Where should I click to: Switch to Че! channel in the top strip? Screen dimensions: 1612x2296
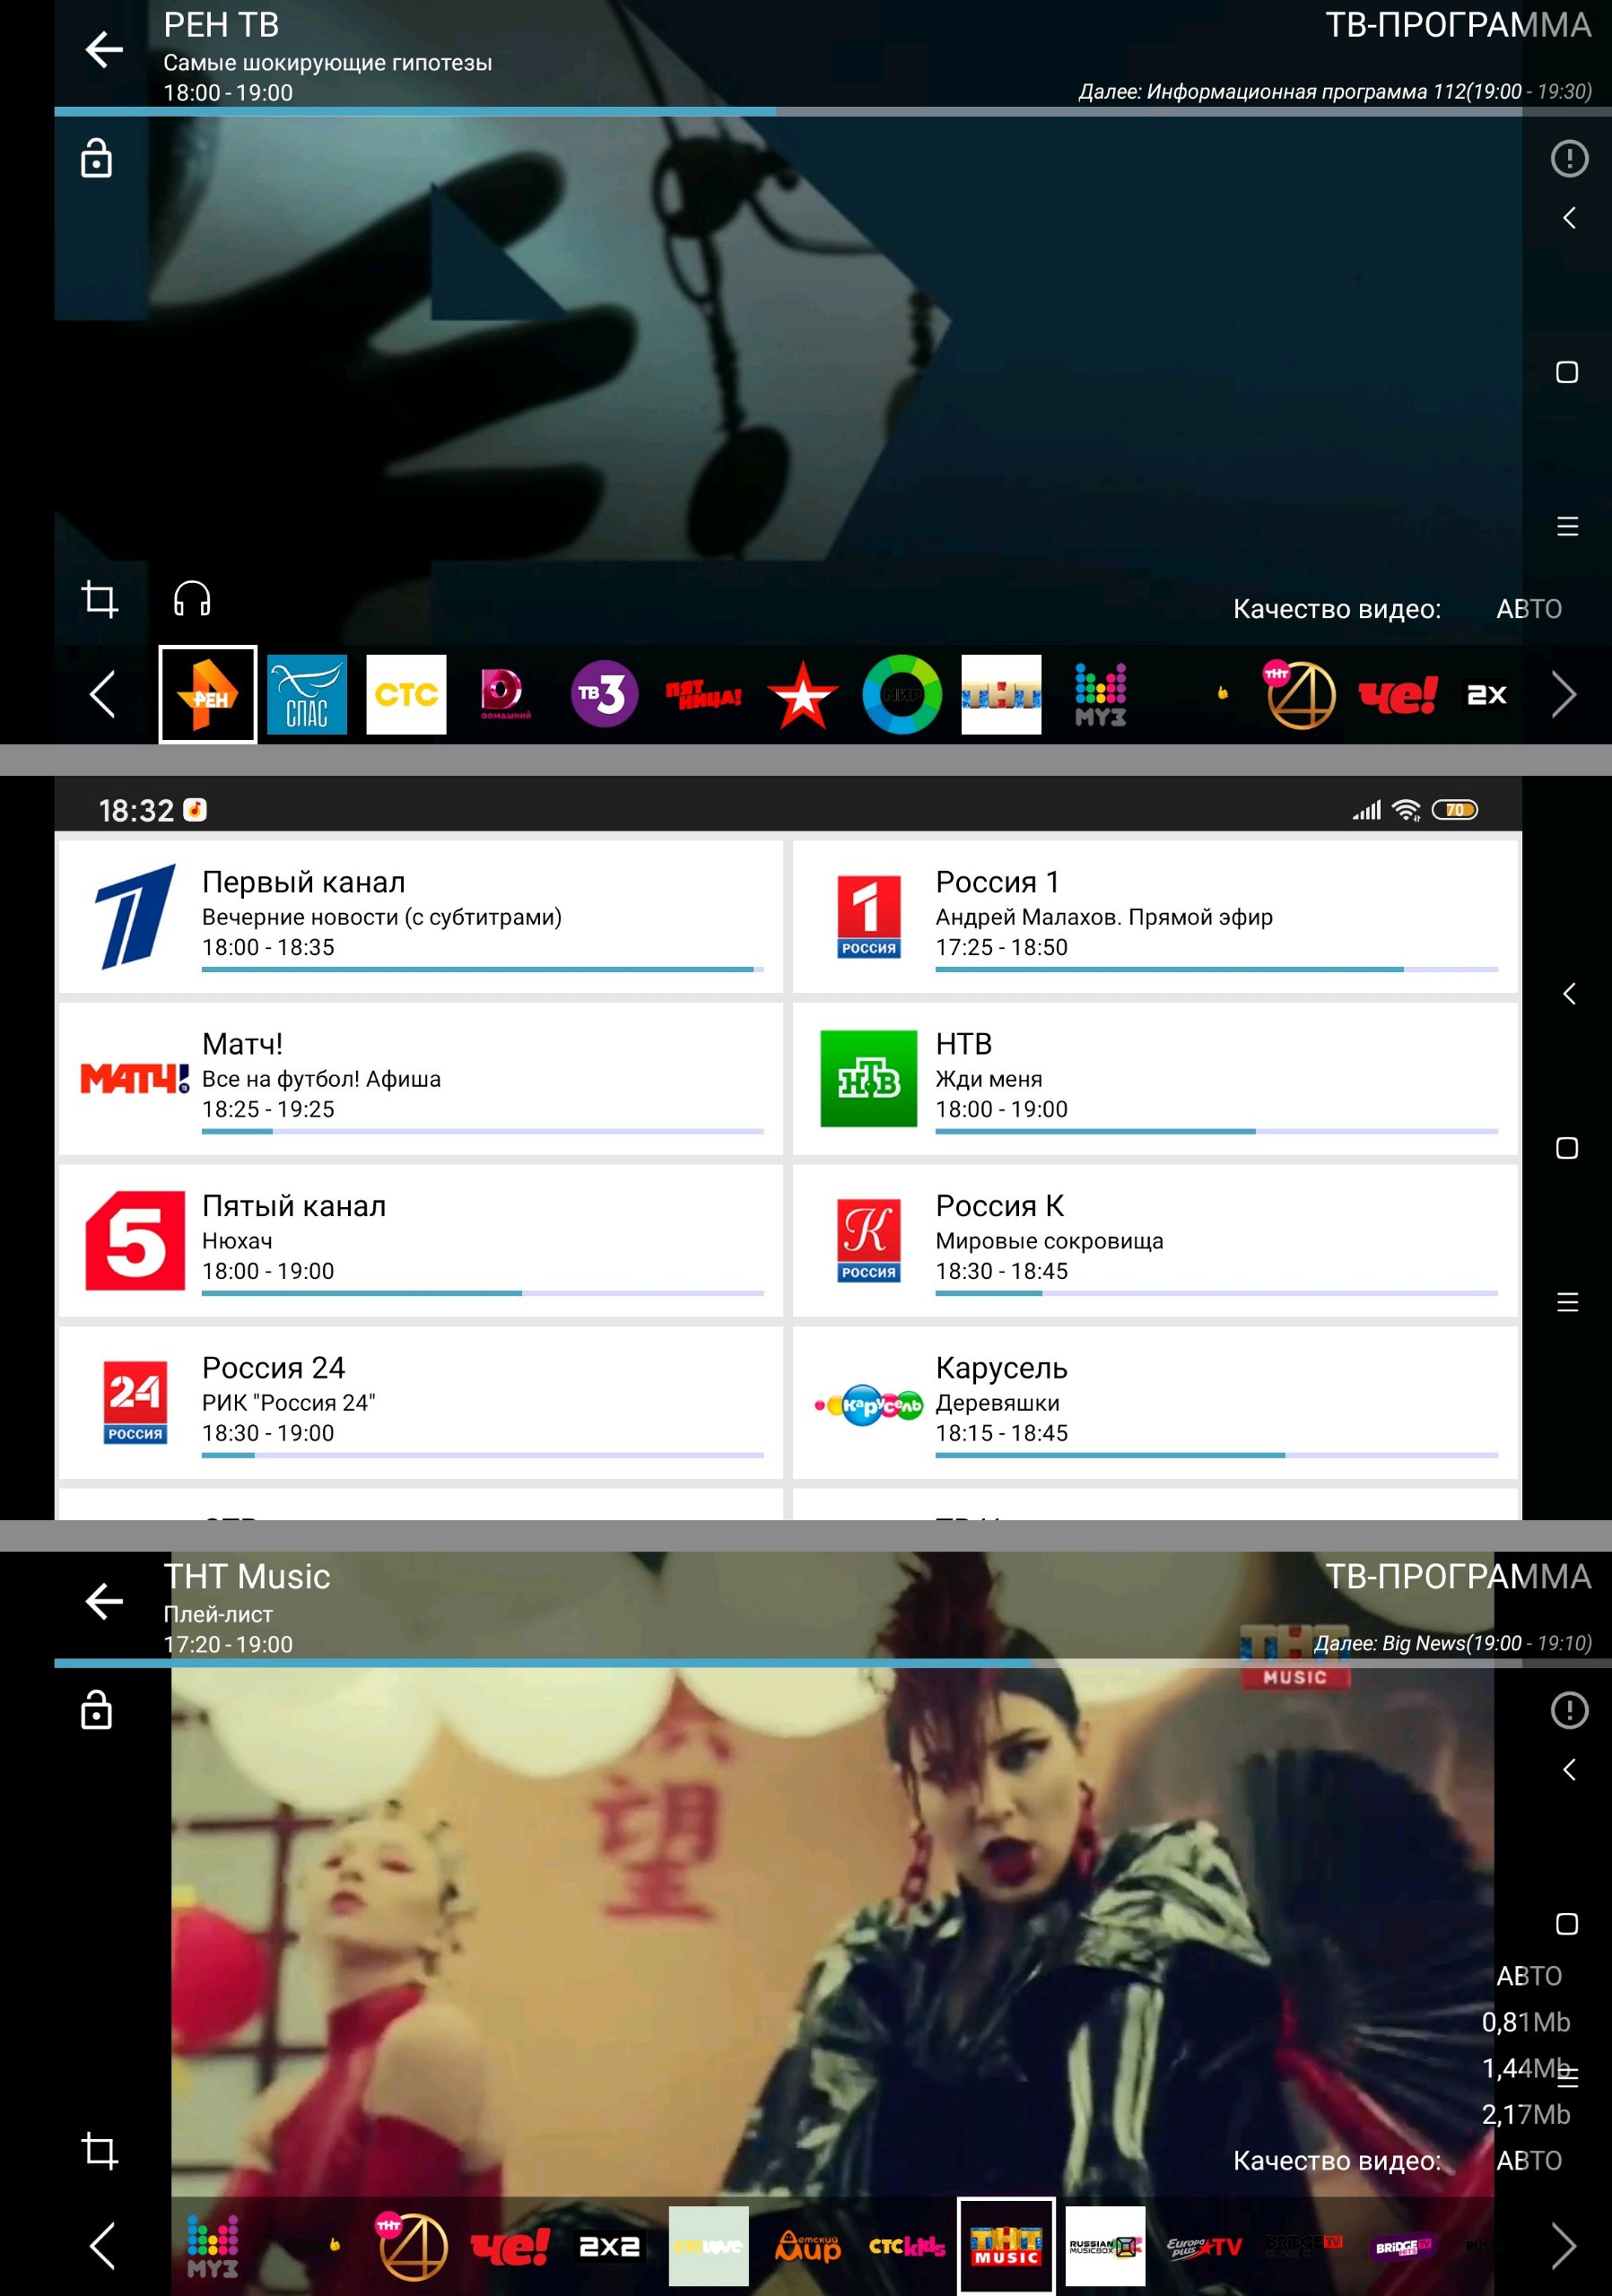point(1398,694)
